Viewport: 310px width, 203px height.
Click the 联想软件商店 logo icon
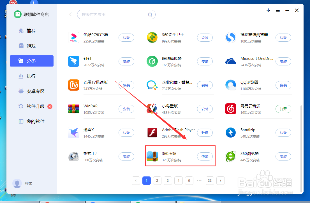[18, 15]
